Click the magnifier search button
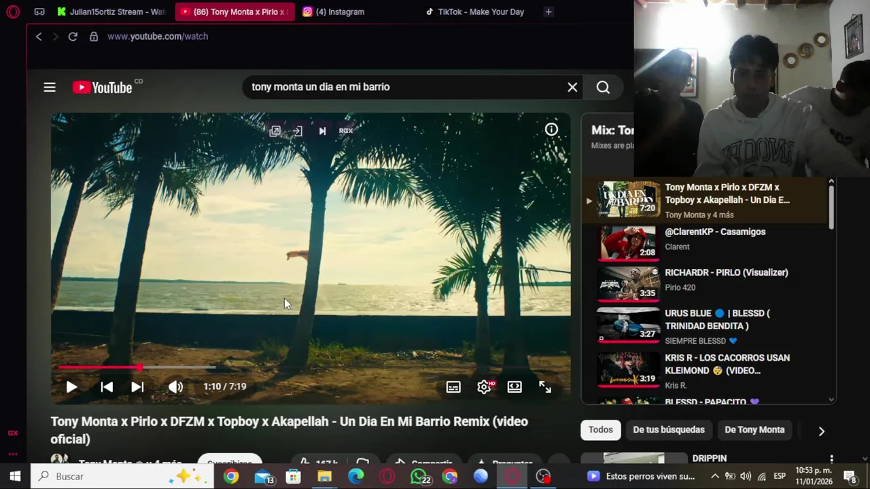870x489 pixels. click(x=603, y=87)
